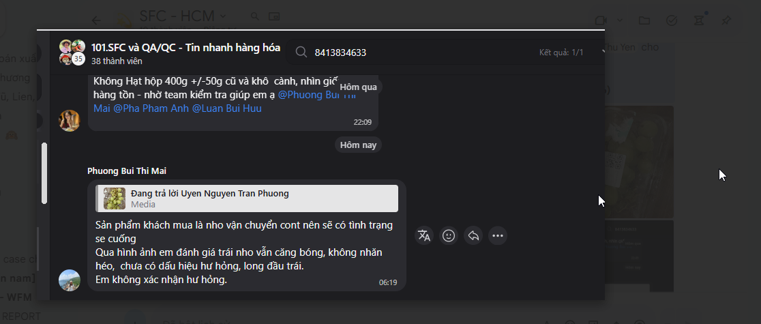Expand the video call options chevron

620,20
